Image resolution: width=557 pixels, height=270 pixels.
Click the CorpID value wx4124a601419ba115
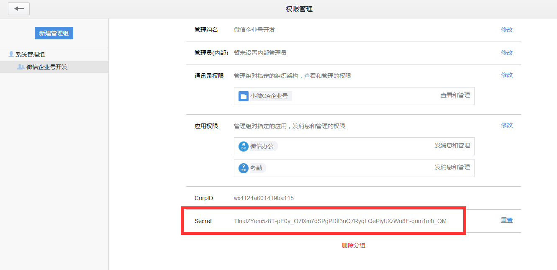click(264, 198)
